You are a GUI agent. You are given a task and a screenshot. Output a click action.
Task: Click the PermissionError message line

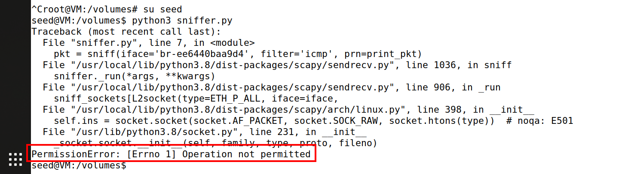(x=171, y=154)
